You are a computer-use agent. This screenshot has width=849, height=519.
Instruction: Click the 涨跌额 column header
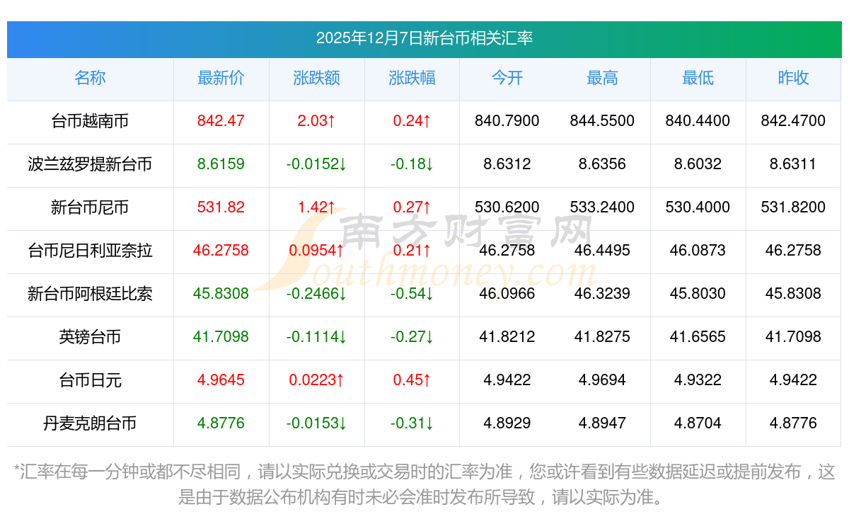pos(316,78)
